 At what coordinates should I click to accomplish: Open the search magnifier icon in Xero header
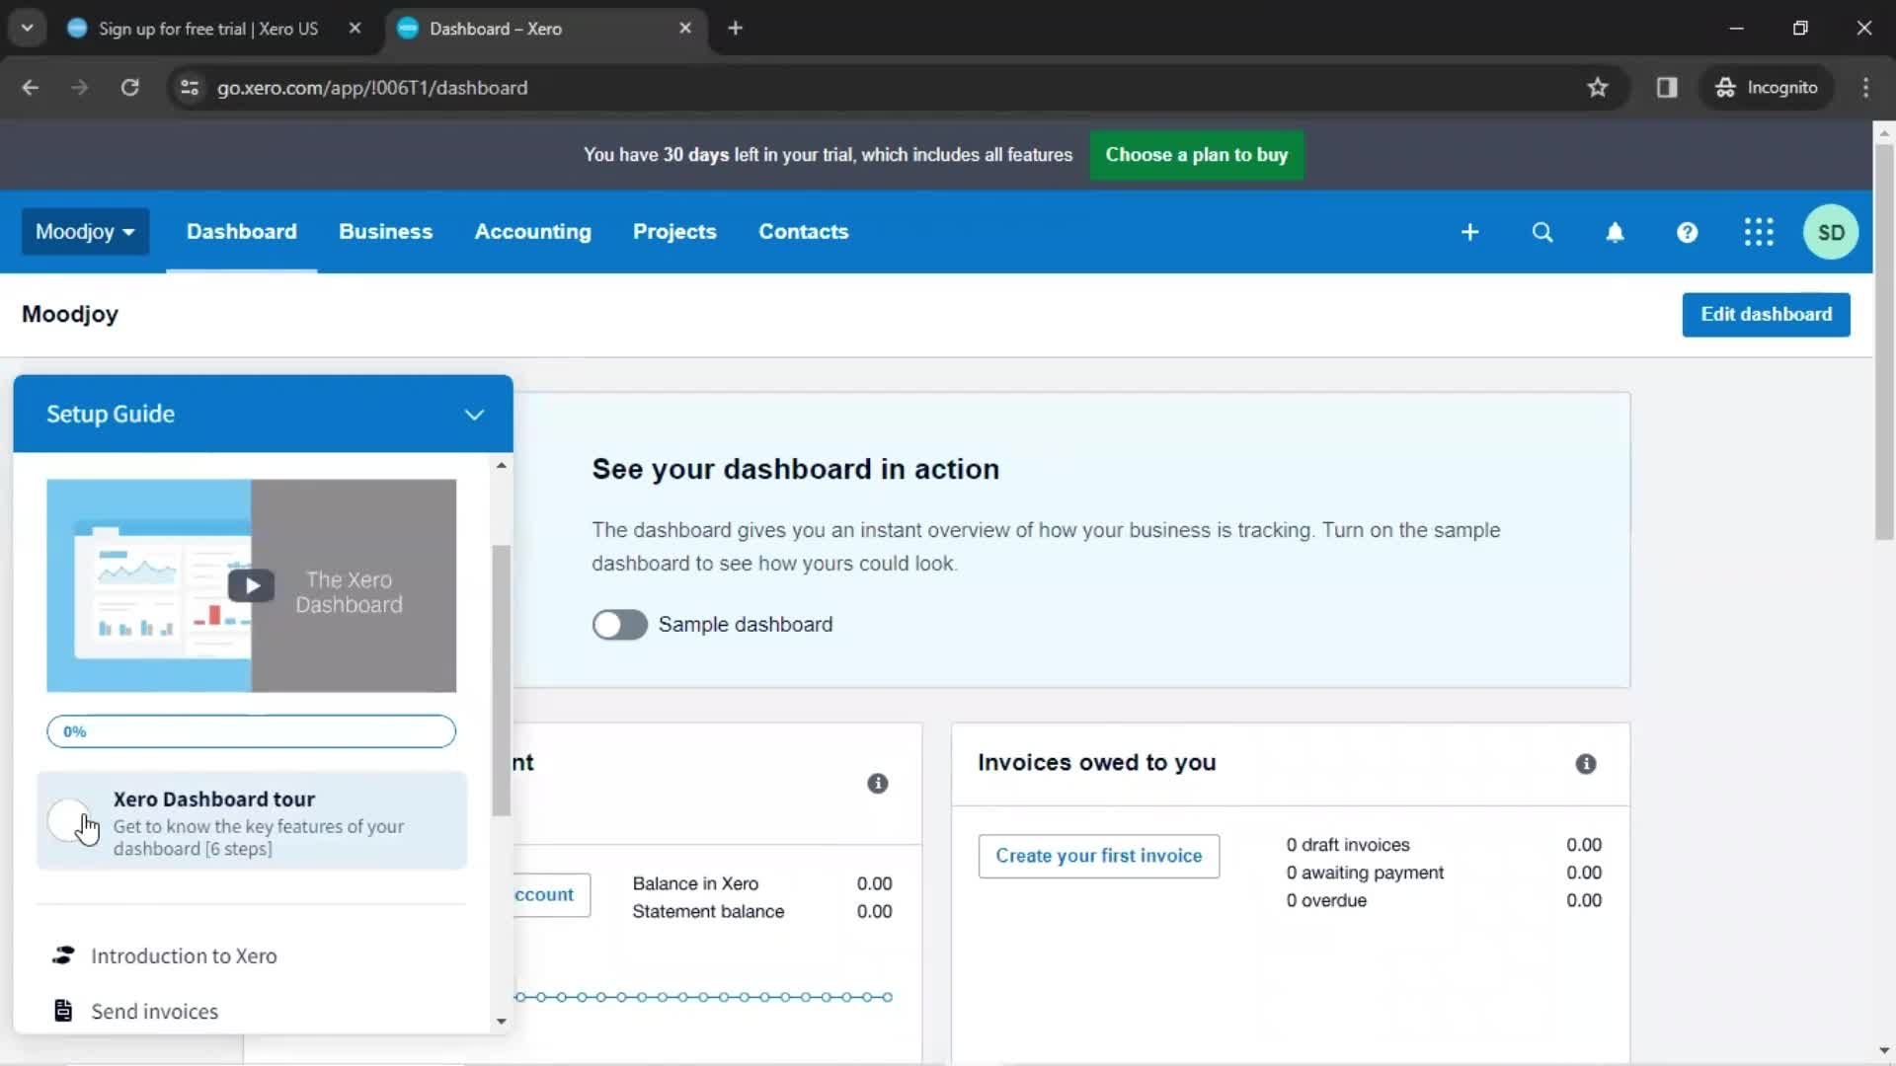[x=1542, y=232]
